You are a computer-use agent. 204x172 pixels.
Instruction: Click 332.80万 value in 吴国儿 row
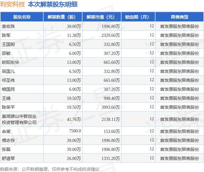[112, 71]
